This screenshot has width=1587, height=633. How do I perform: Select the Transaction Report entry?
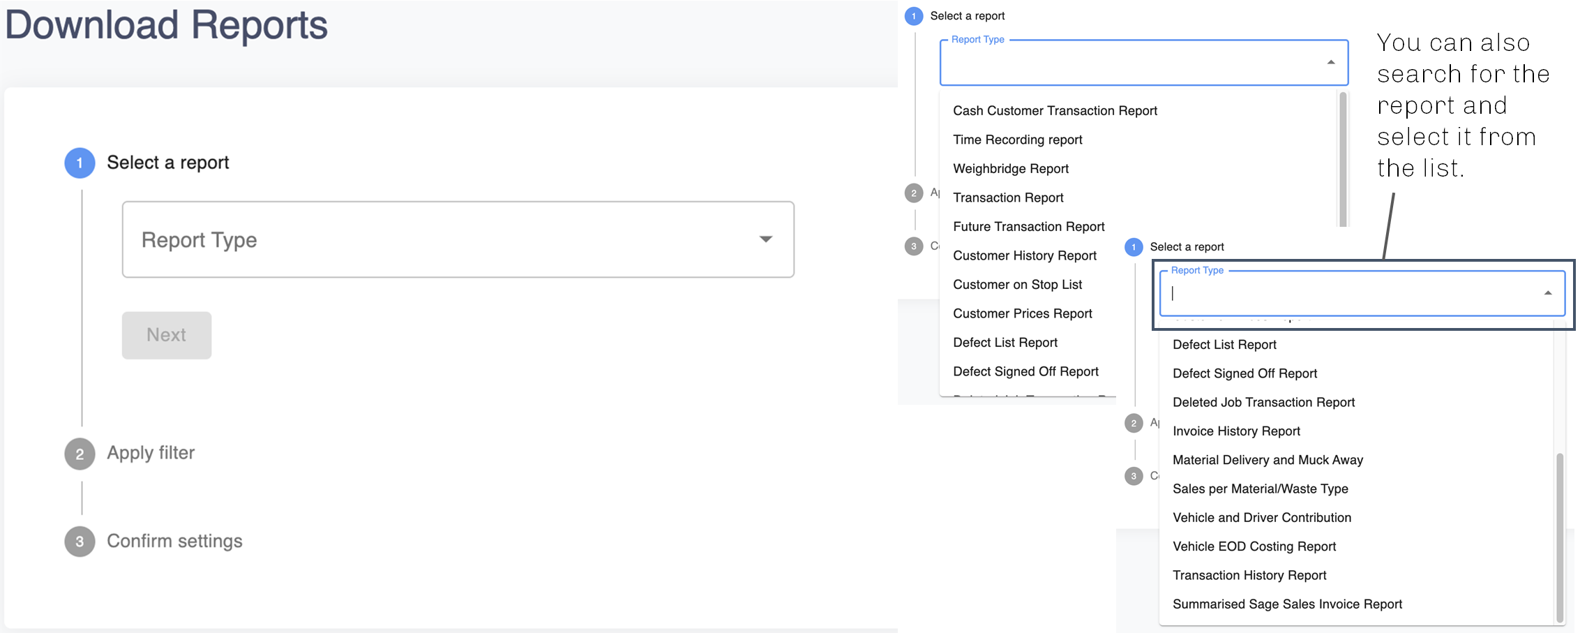tap(1008, 198)
